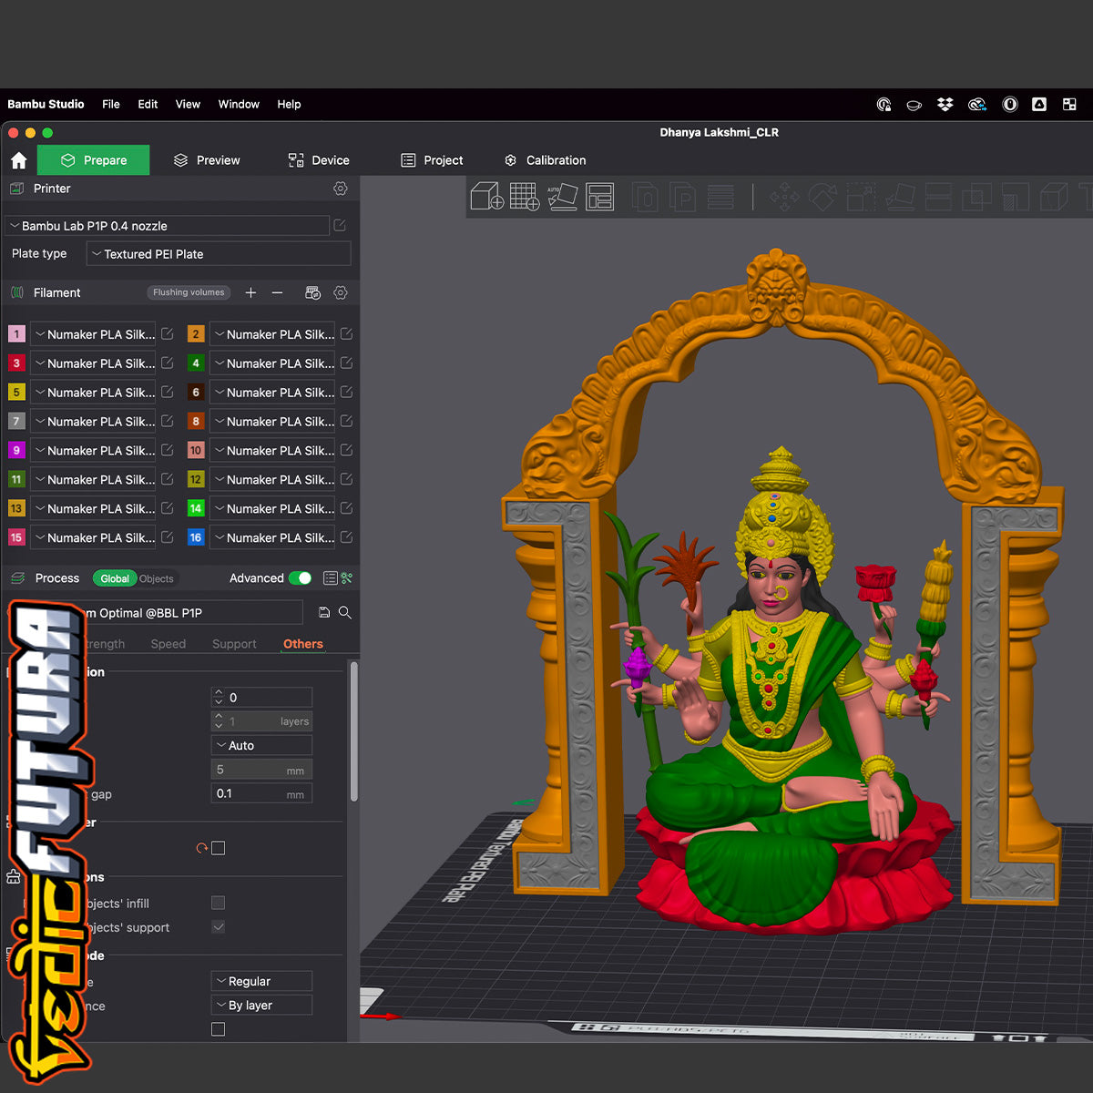Open the By layer sequence dropdown
The image size is (1093, 1093).
click(x=261, y=1006)
